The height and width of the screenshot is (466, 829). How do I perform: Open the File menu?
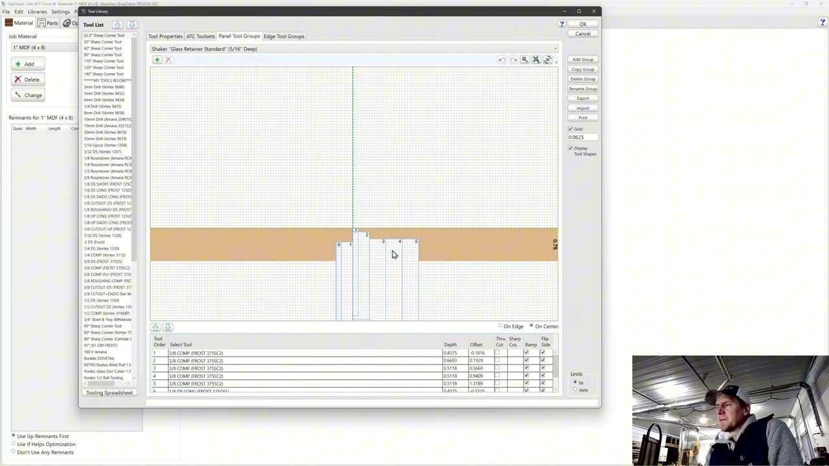tap(6, 12)
